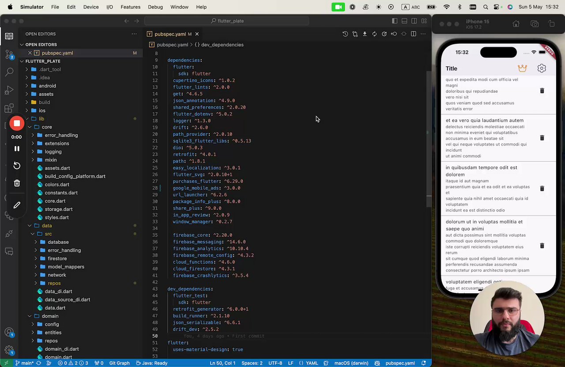
Task: Delete the recording with the trash icon
Action: [17, 183]
